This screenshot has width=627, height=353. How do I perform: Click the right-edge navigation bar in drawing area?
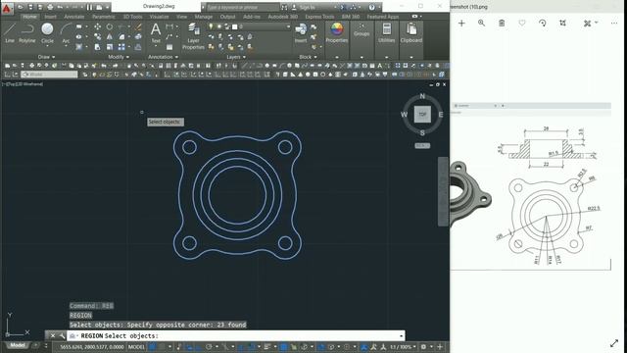(x=443, y=191)
